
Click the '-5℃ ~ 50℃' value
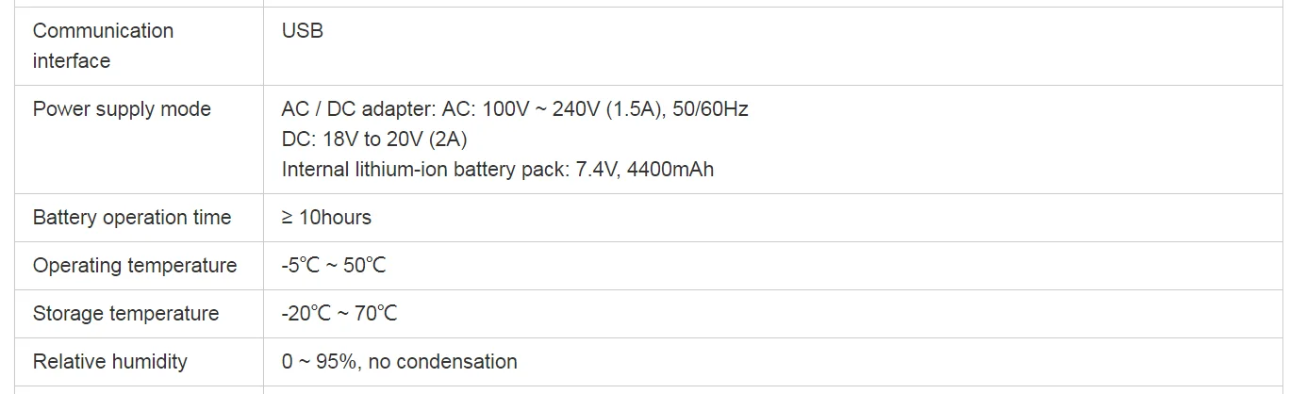click(x=334, y=266)
